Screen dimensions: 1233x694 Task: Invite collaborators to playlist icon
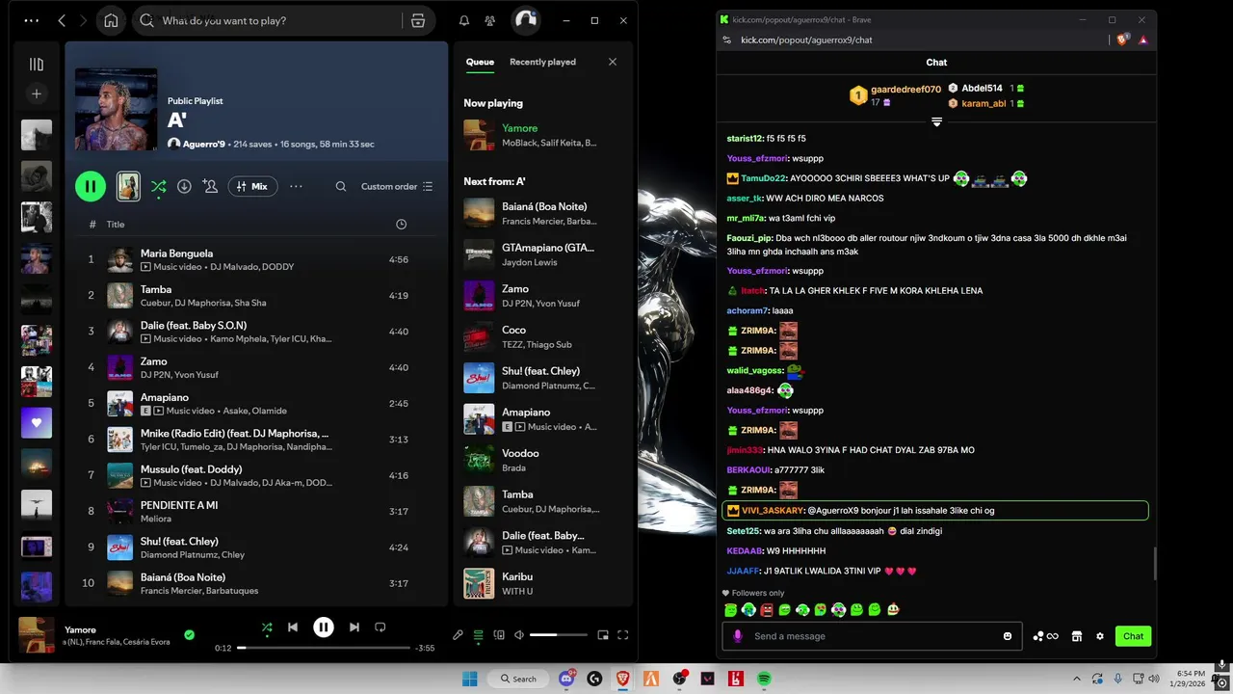pyautogui.click(x=210, y=186)
